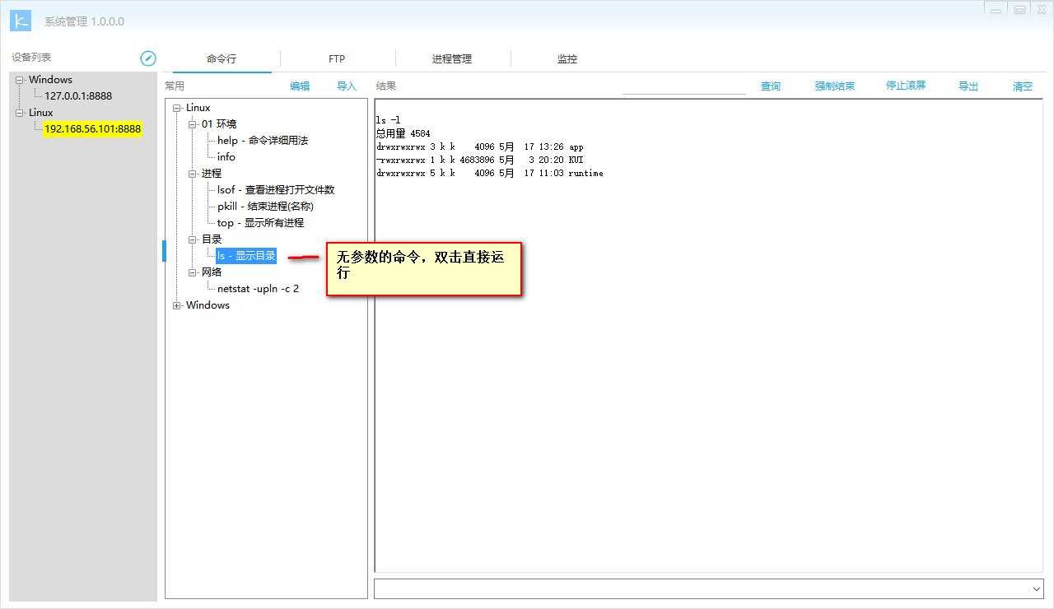This screenshot has width=1054, height=609.
Task: Click the 导入 link
Action: pos(347,86)
